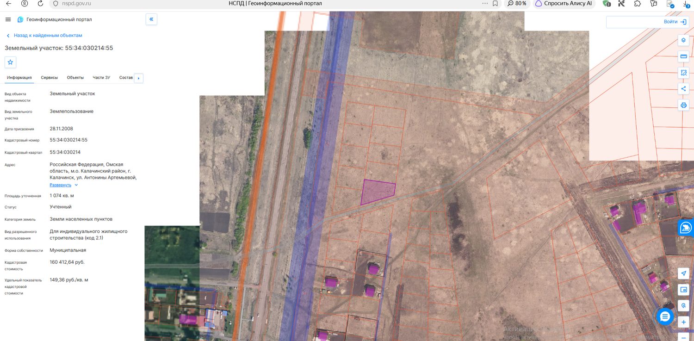Select area value 1 074 кв. м

[62, 196]
